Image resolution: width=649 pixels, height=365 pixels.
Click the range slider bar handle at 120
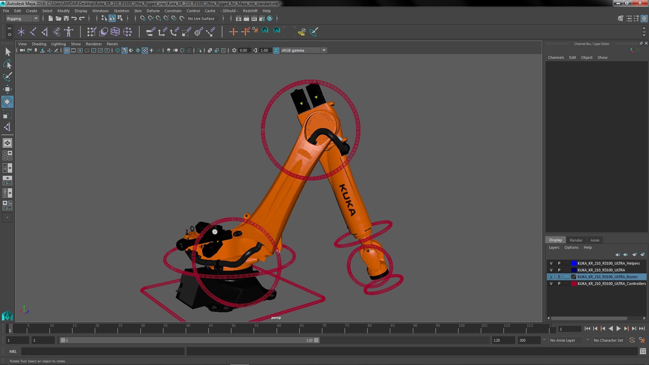click(316, 340)
